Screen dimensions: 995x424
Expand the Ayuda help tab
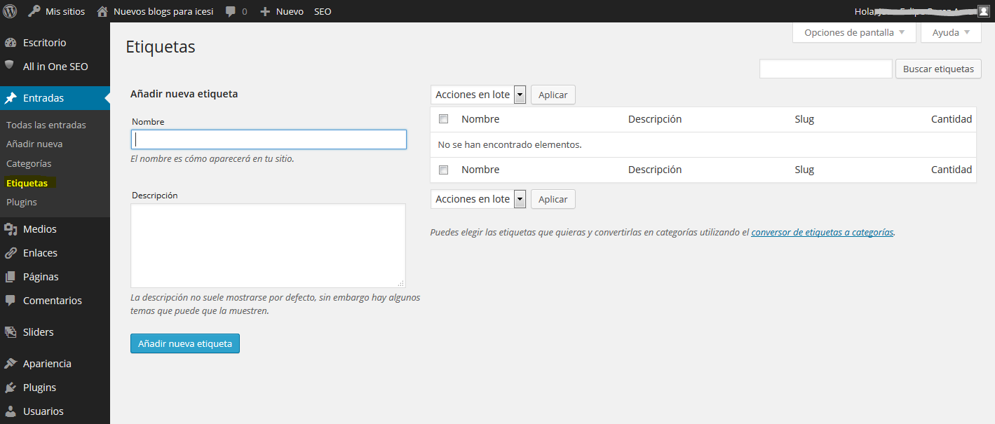(x=951, y=32)
